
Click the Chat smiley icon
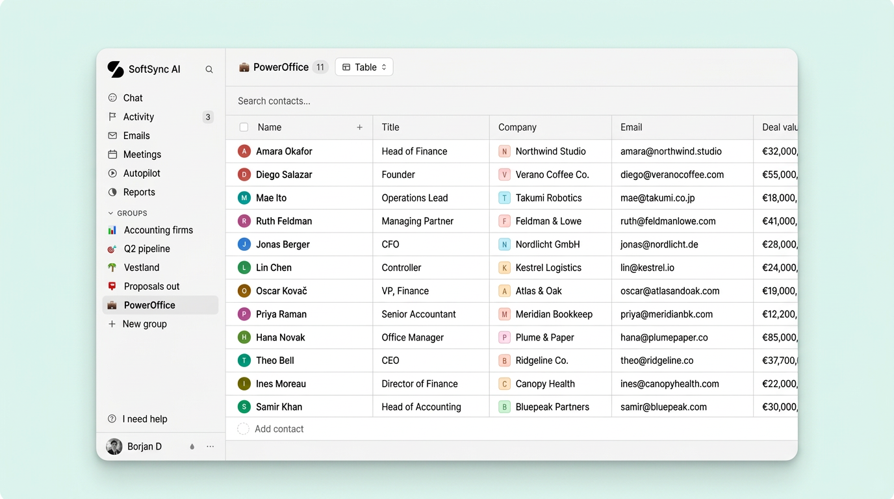point(112,98)
